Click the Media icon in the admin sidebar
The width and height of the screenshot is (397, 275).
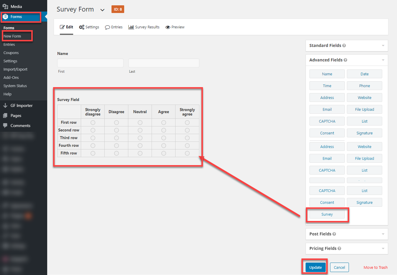click(x=6, y=6)
